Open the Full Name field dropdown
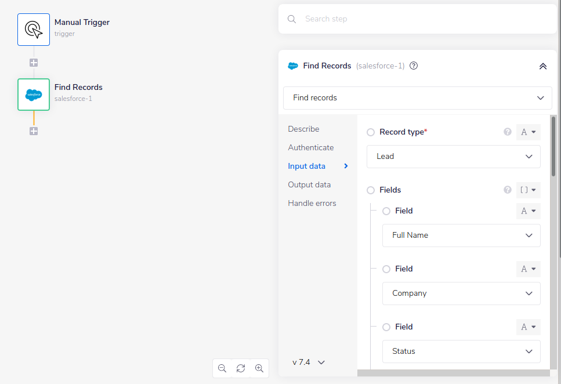The width and height of the screenshot is (561, 384). 461,236
